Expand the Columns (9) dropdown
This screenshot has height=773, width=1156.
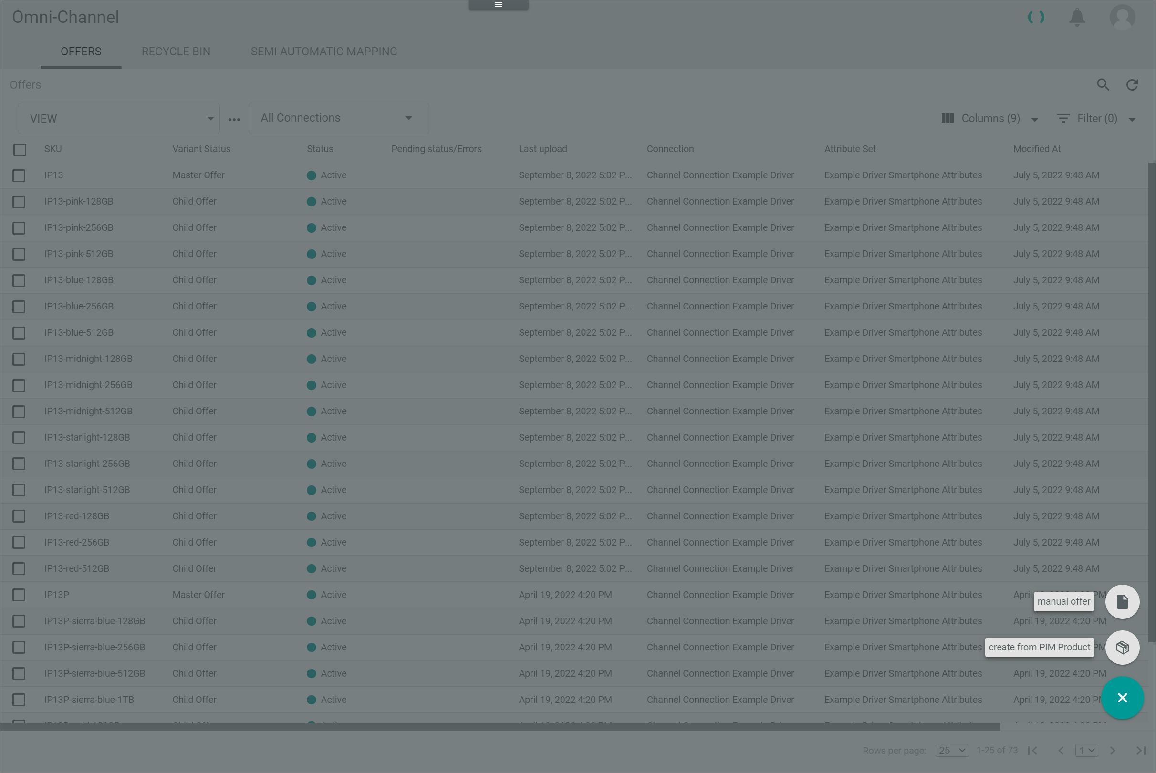1034,119
